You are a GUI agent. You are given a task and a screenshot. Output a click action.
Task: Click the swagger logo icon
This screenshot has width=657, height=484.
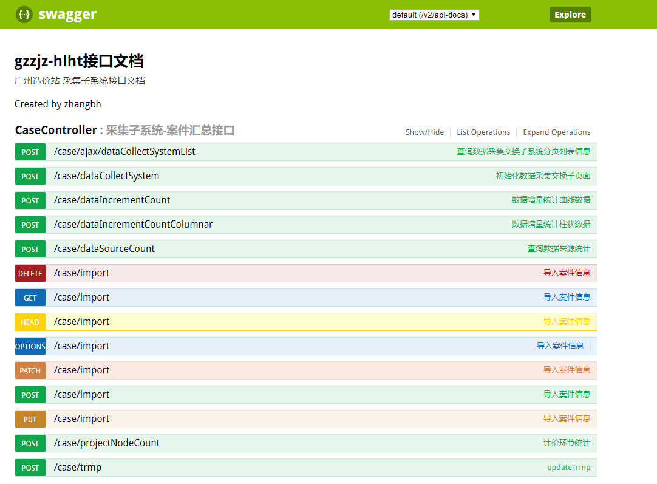coord(24,15)
